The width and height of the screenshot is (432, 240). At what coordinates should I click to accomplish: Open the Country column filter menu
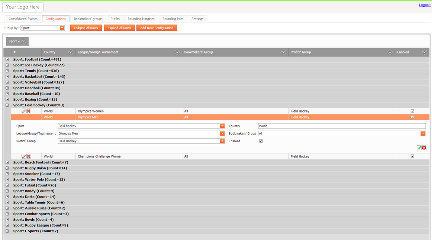pos(71,52)
